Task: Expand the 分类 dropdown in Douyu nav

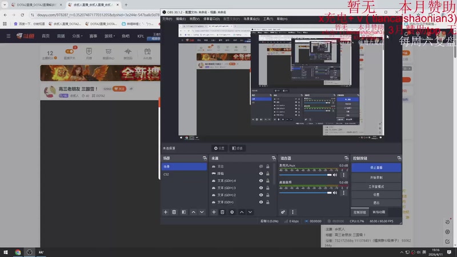Action: tap(77, 36)
